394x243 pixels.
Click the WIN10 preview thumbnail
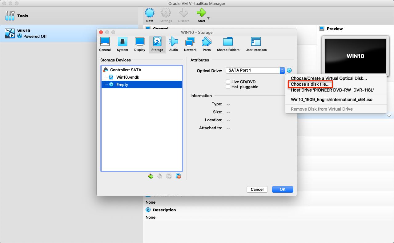pyautogui.click(x=356, y=56)
